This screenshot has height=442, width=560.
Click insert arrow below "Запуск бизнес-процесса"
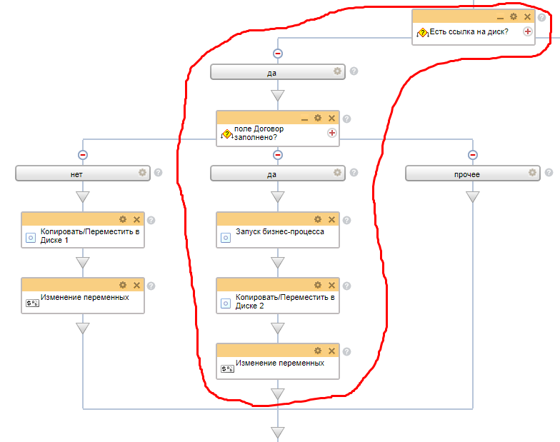[x=278, y=262]
